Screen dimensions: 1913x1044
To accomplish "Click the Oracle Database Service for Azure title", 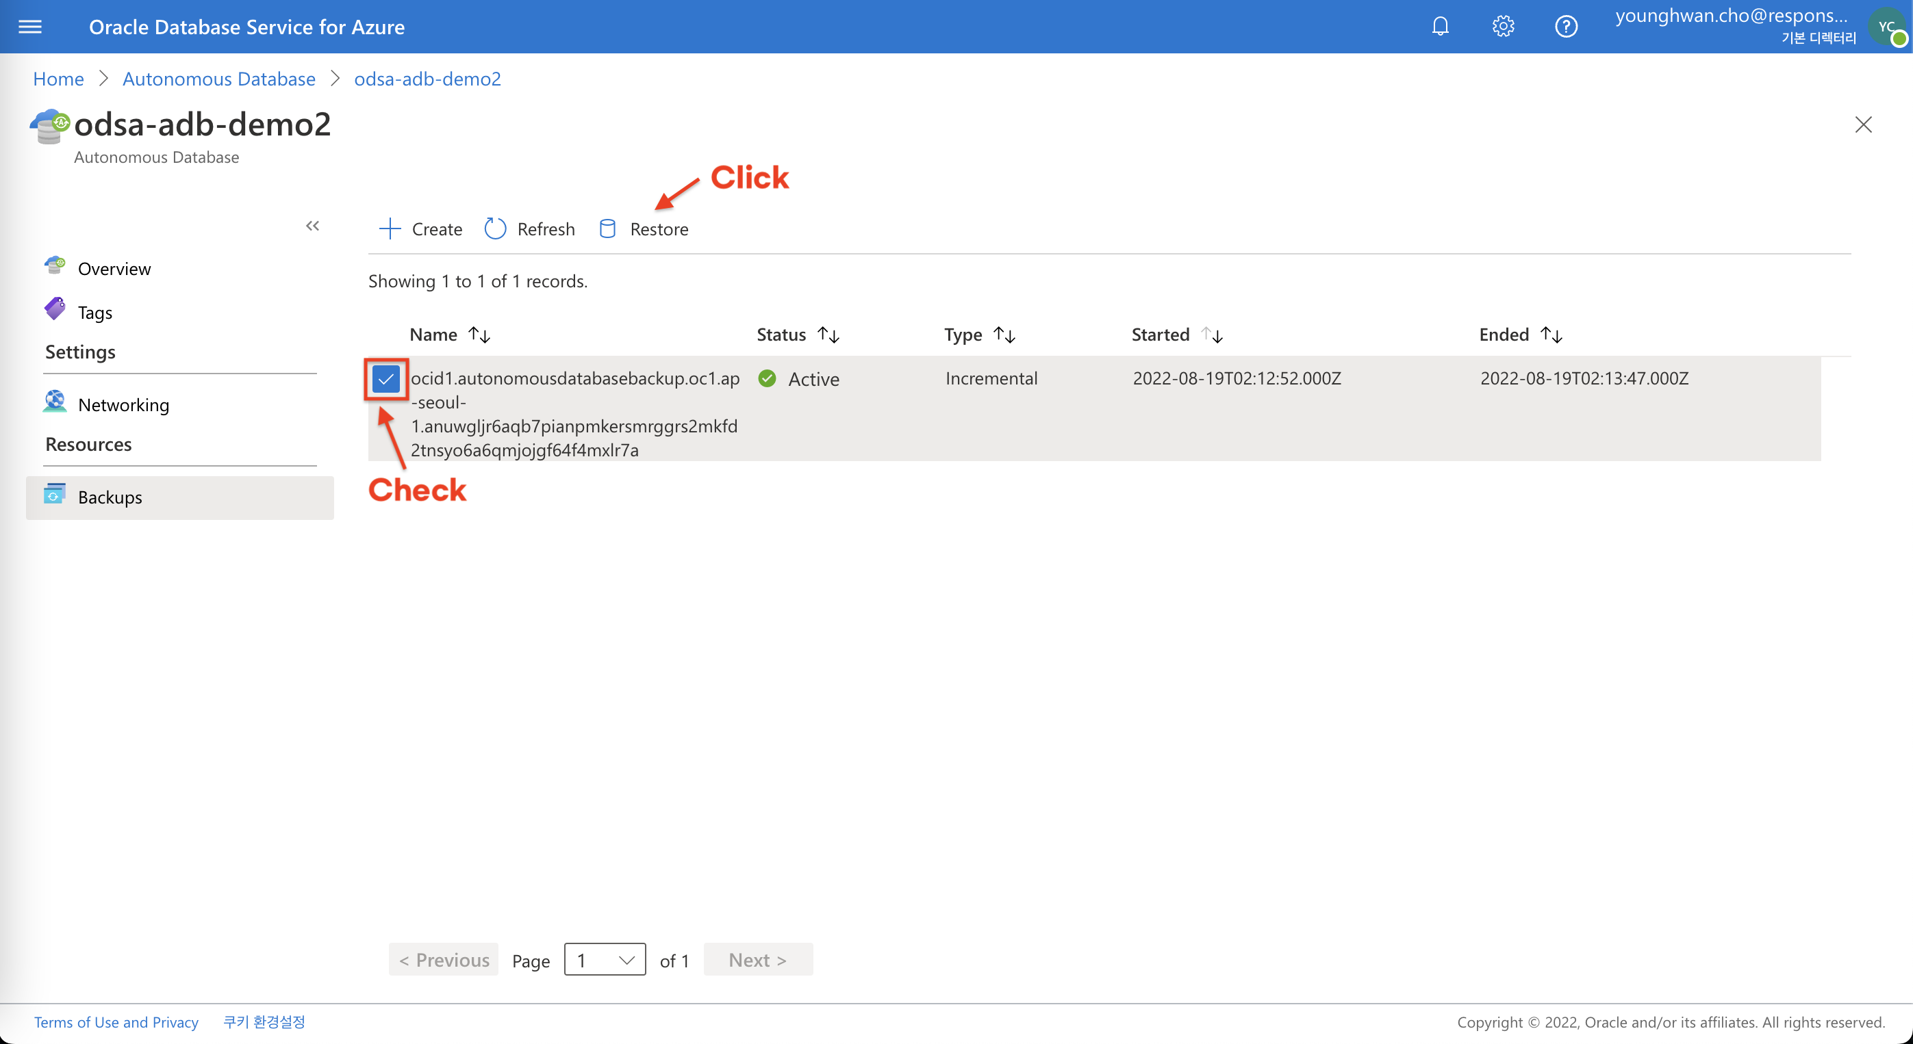I will tap(246, 27).
